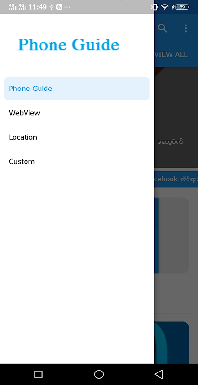Image resolution: width=198 pixels, height=385 pixels.
Task: Tap the battery indicator in status bar
Action: pyautogui.click(x=182, y=7)
